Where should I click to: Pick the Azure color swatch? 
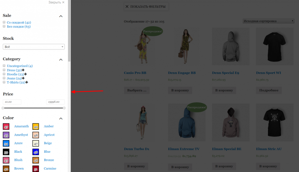(x=6, y=143)
